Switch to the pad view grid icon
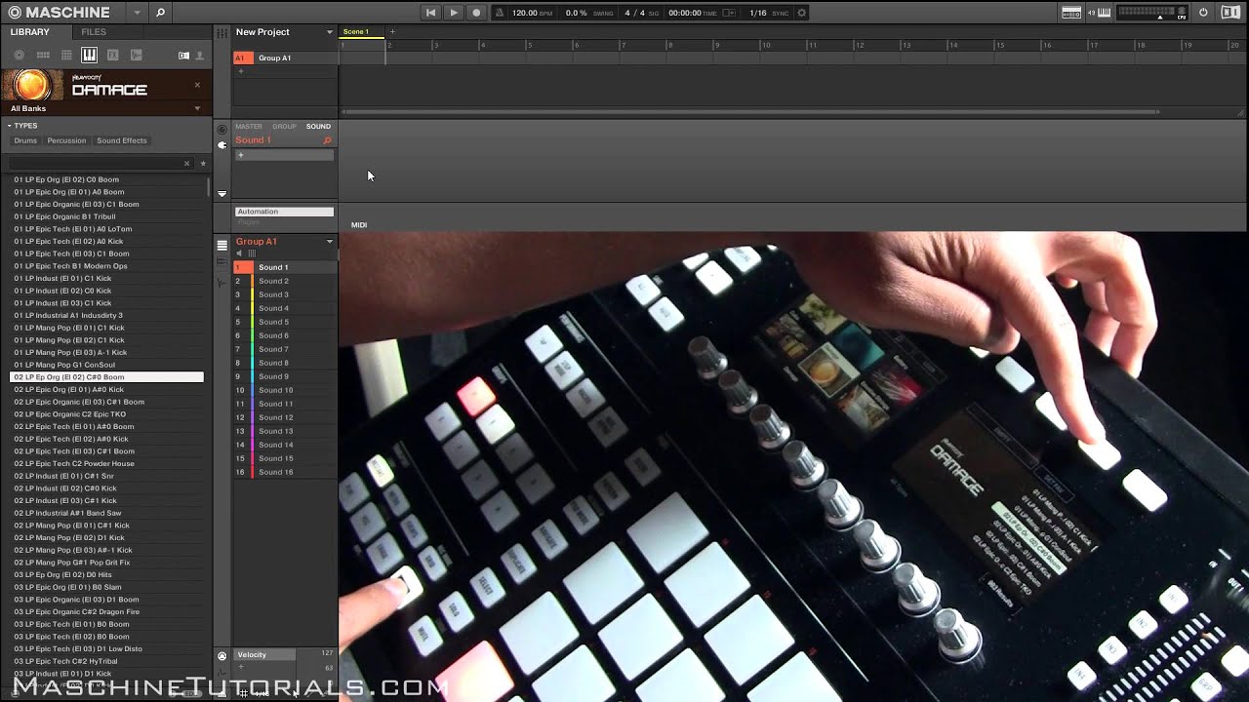Image resolution: width=1249 pixels, height=702 pixels. point(252,253)
